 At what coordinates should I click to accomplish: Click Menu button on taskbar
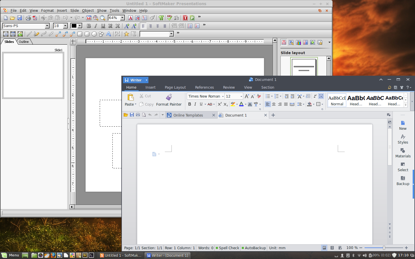[11, 255]
